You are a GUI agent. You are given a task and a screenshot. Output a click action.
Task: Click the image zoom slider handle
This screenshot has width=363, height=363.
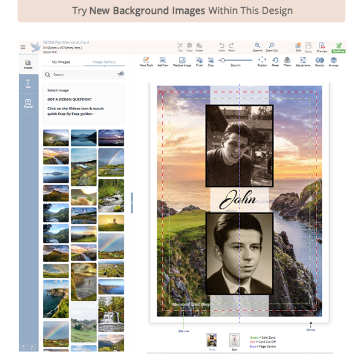(223, 60)
